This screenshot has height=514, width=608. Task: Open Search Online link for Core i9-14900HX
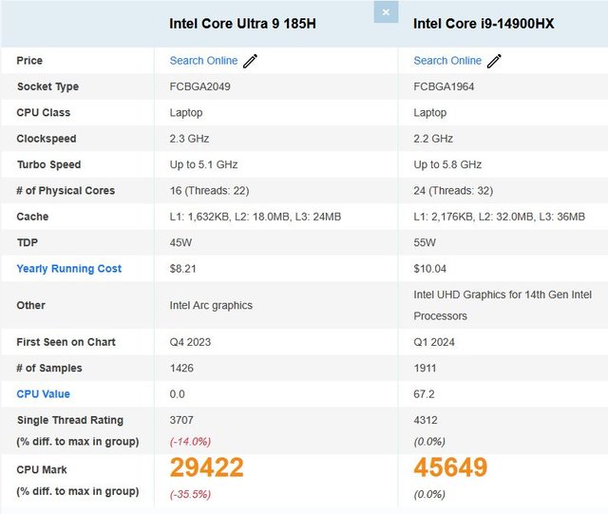point(447,61)
